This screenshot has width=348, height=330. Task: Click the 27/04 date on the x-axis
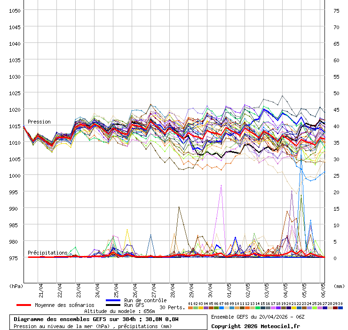tap(154, 289)
